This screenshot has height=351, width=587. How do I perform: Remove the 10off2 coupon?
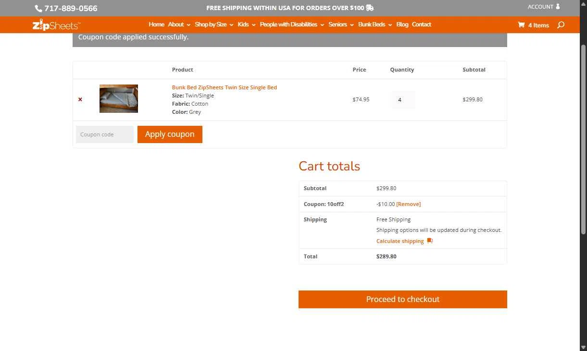click(x=408, y=204)
